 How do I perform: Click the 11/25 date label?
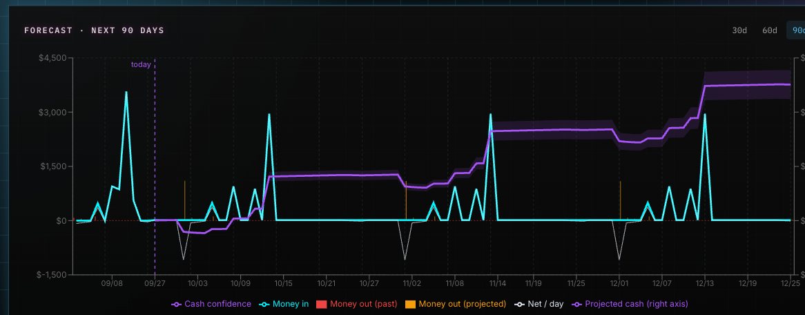576,283
